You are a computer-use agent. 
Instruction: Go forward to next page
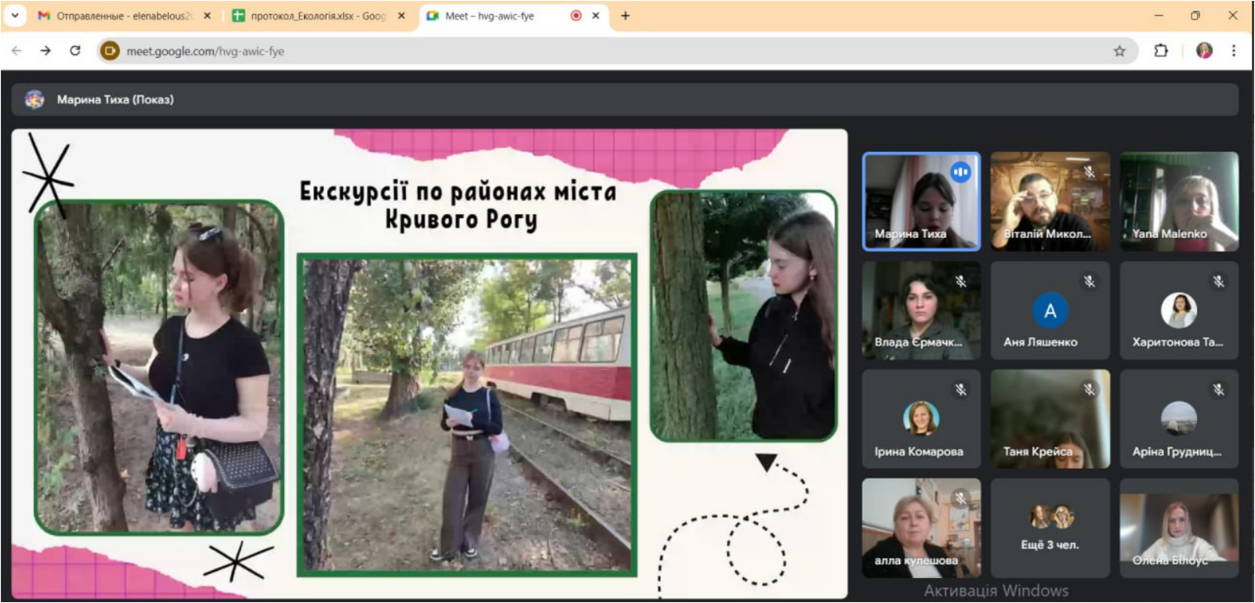45,51
